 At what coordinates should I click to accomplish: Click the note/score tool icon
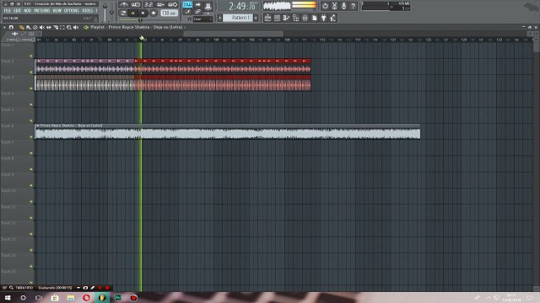tap(187, 12)
